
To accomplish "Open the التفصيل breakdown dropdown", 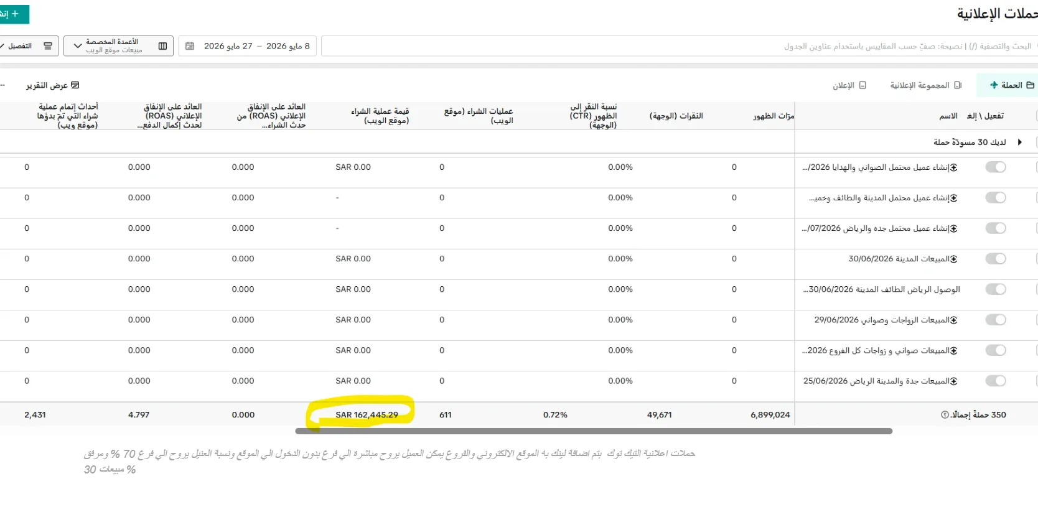I will (x=28, y=46).
